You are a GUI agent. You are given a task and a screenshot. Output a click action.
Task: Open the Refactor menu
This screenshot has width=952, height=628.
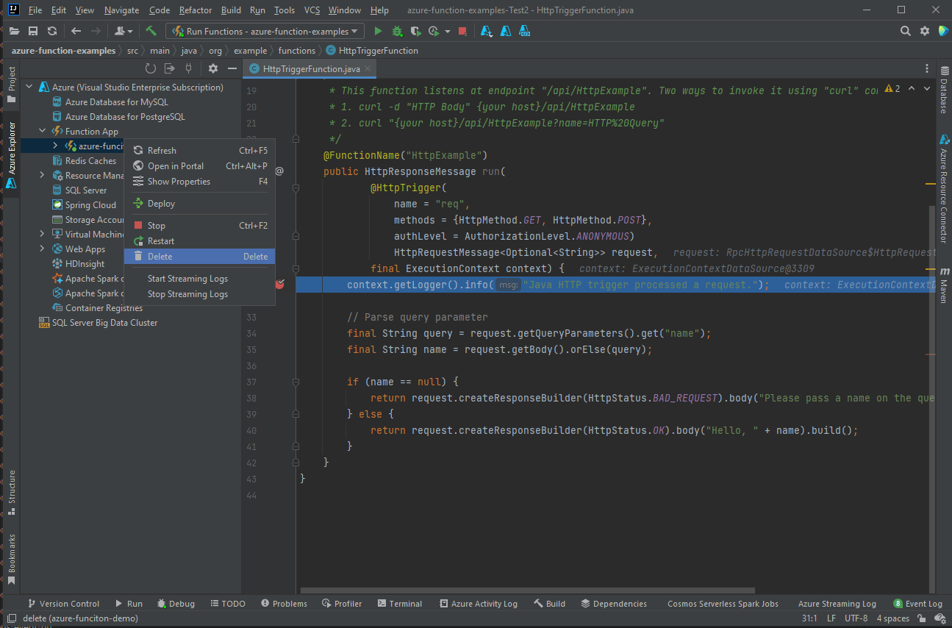195,10
